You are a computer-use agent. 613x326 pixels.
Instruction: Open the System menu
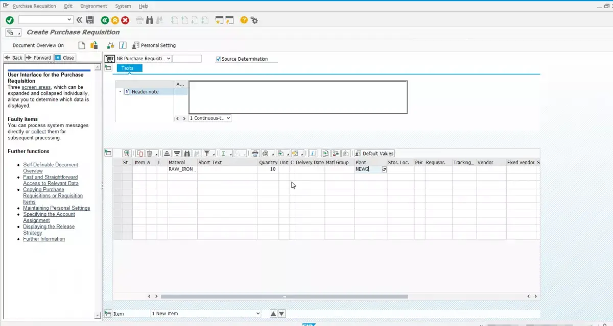(123, 6)
